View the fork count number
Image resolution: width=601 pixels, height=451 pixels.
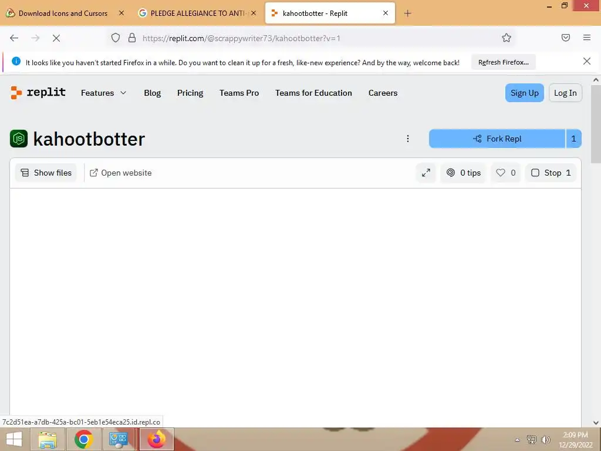point(574,139)
